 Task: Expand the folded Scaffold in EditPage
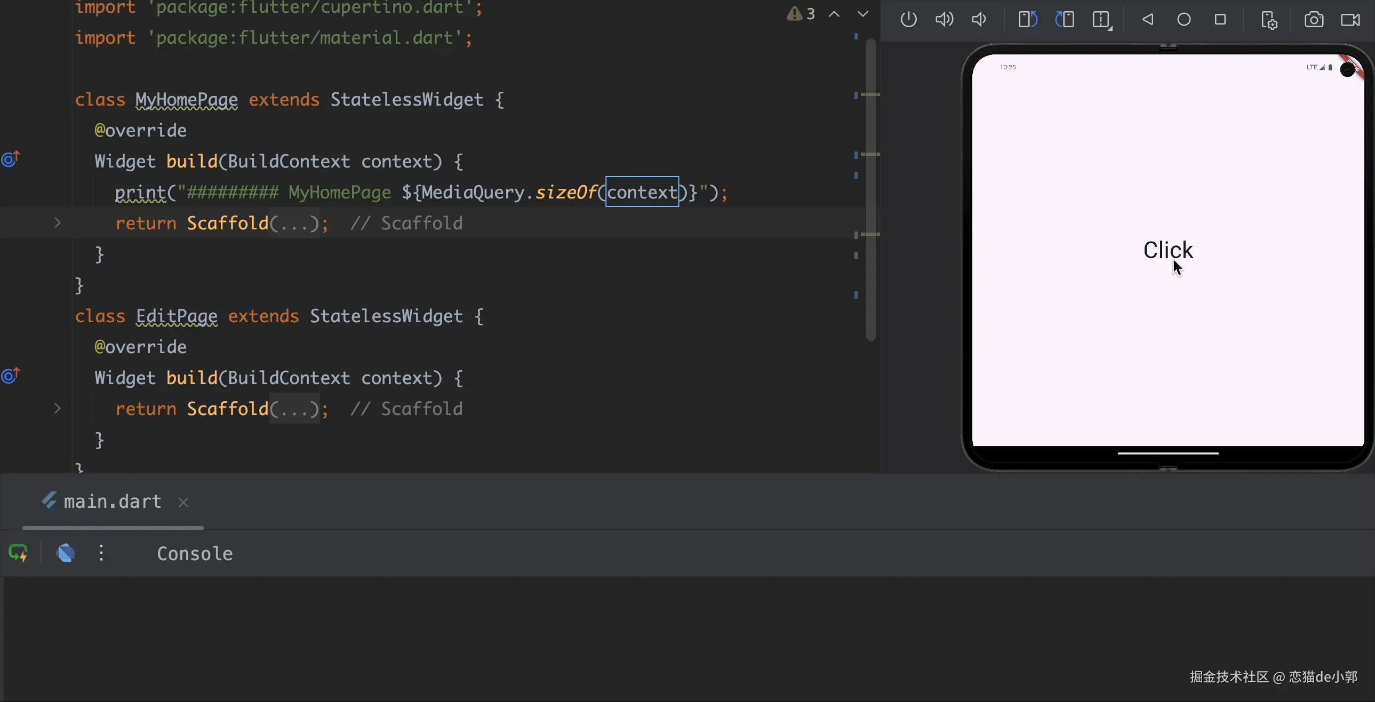coord(57,409)
